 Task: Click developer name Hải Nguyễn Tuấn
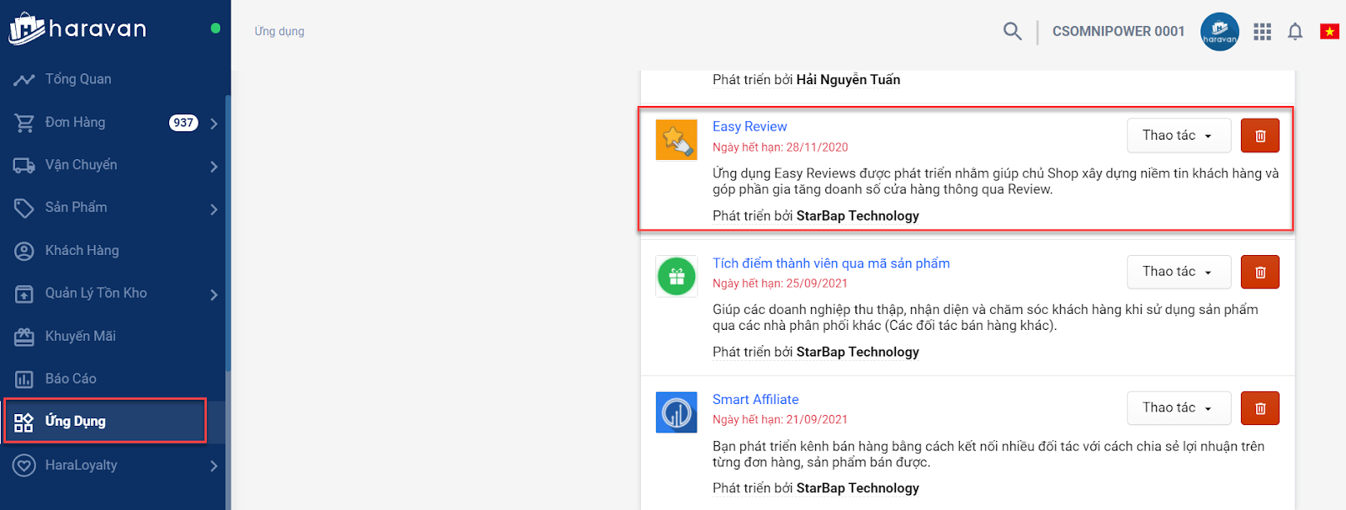click(848, 80)
